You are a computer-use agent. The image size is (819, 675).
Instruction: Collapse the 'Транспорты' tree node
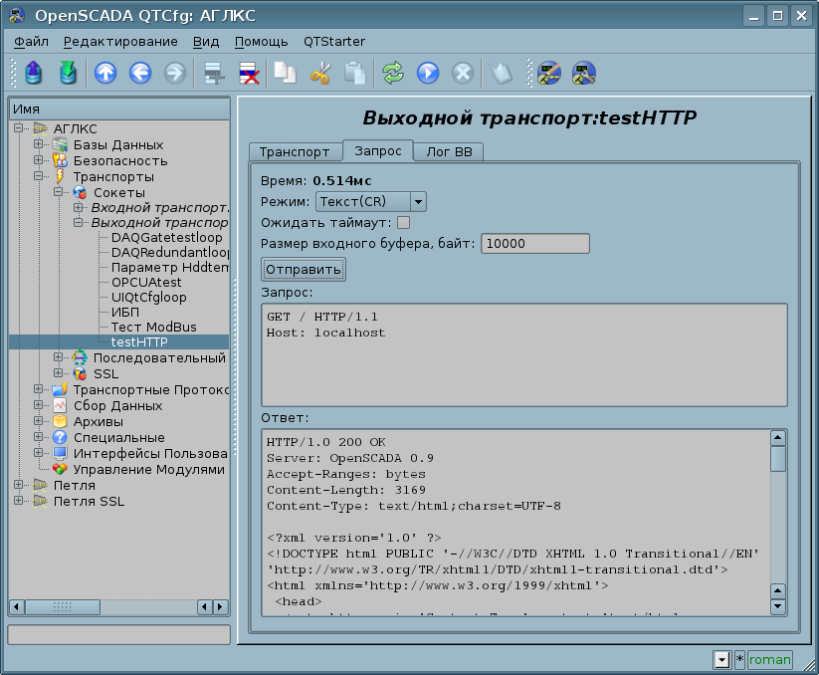pos(39,176)
